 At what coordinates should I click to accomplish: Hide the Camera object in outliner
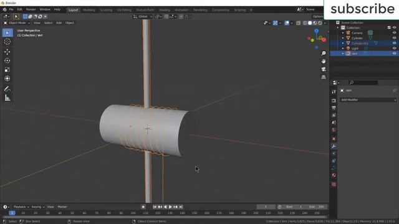[394, 33]
